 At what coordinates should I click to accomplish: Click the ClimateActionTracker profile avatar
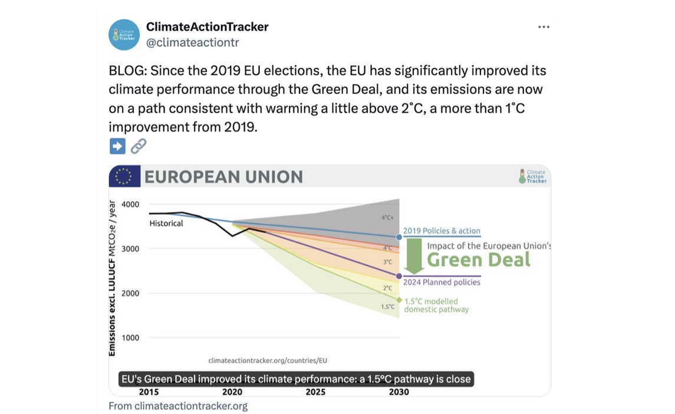tap(124, 35)
